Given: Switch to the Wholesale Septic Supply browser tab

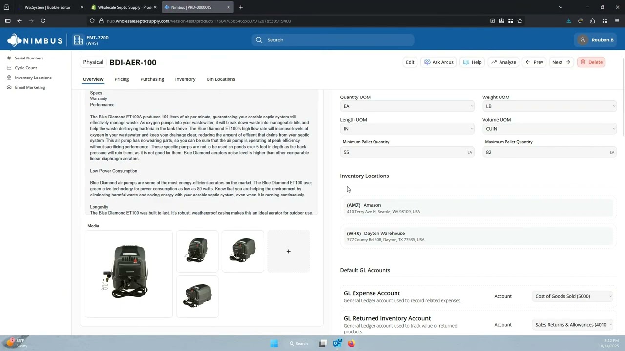Looking at the screenshot, I should pos(124,7).
